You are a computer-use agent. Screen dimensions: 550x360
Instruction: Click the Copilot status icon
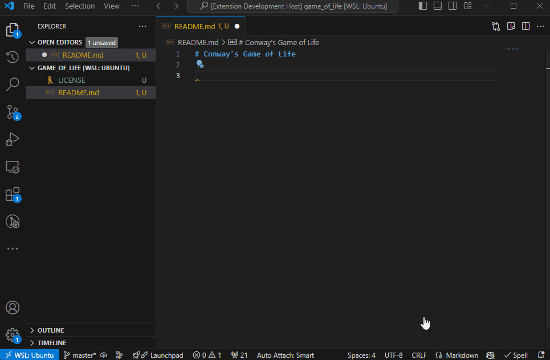click(490, 355)
